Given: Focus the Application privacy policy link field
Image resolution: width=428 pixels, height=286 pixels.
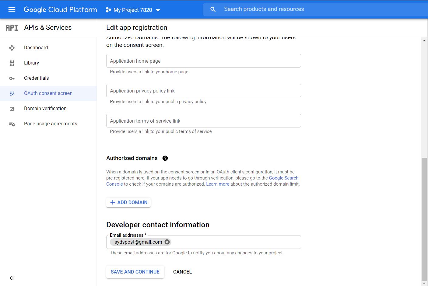Looking at the screenshot, I should 203,91.
